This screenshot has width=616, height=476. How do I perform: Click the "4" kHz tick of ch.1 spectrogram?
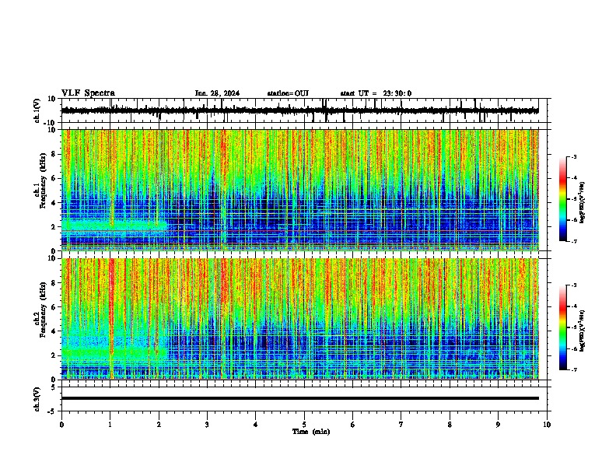point(54,203)
